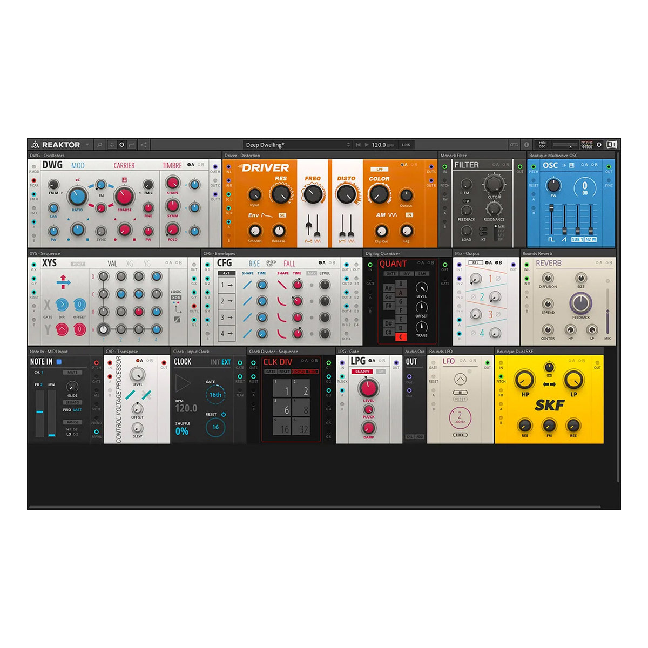The image size is (648, 648).
Task: Click the reset power icon in the Clock module
Action: (224, 415)
